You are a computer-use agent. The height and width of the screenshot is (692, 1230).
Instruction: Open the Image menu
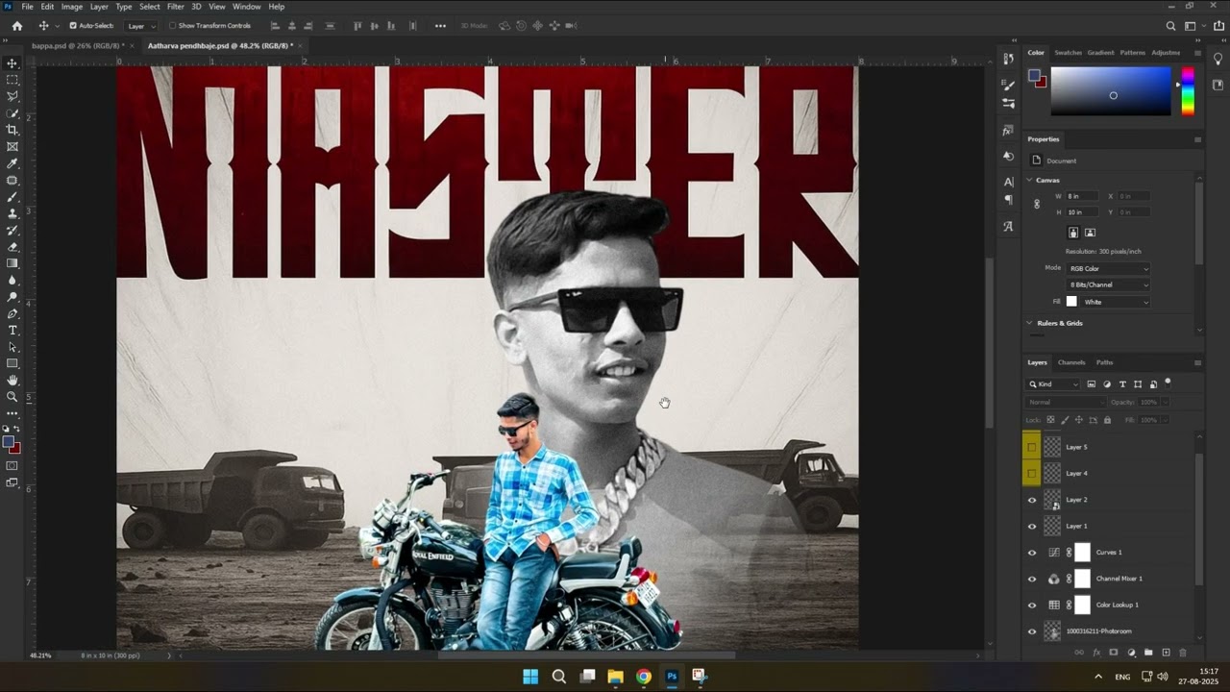72,7
